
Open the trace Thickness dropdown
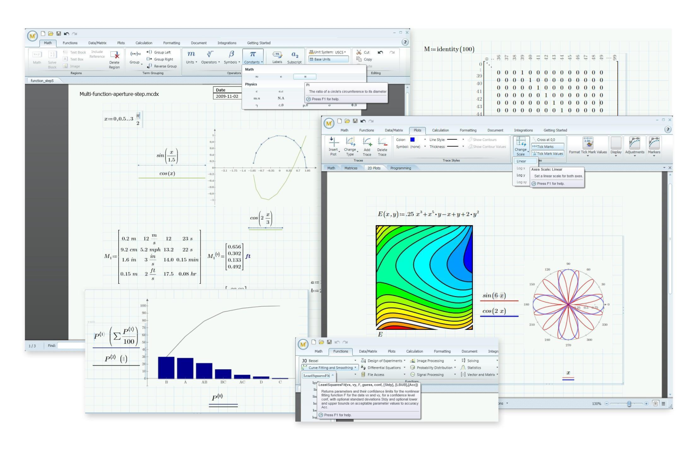pyautogui.click(x=463, y=147)
